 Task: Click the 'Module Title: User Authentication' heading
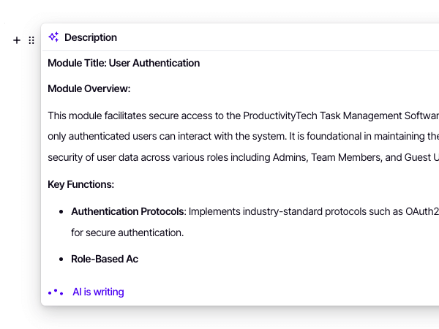tap(124, 63)
